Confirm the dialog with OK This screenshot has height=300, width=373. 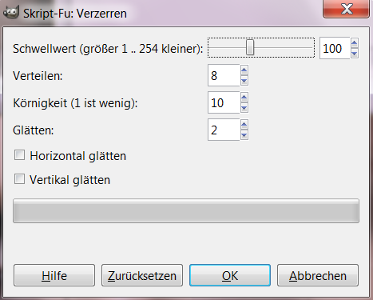(x=230, y=275)
